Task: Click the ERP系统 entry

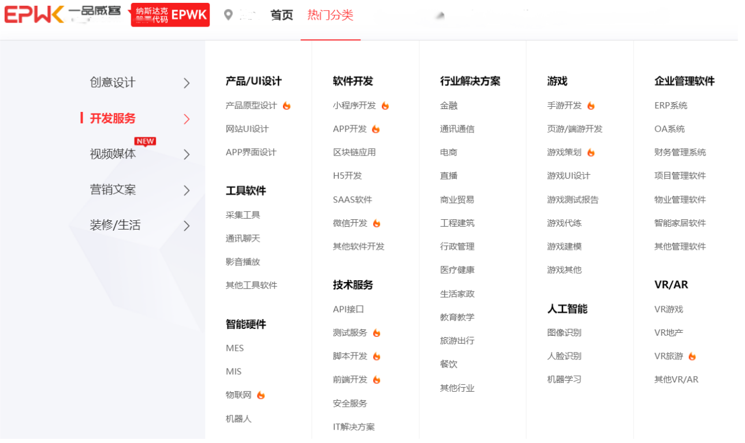Action: tap(671, 106)
